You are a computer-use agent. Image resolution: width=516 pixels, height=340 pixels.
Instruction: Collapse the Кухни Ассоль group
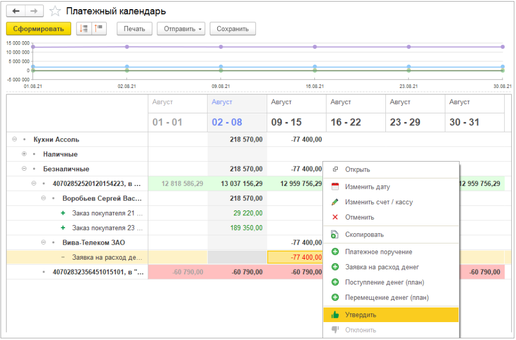pyautogui.click(x=15, y=139)
